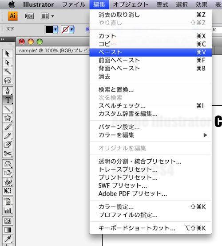
Task: Select the Mesh tool
Action: coord(8,221)
